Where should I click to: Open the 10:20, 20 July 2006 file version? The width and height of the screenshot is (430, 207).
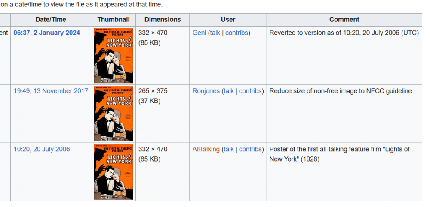click(x=42, y=149)
